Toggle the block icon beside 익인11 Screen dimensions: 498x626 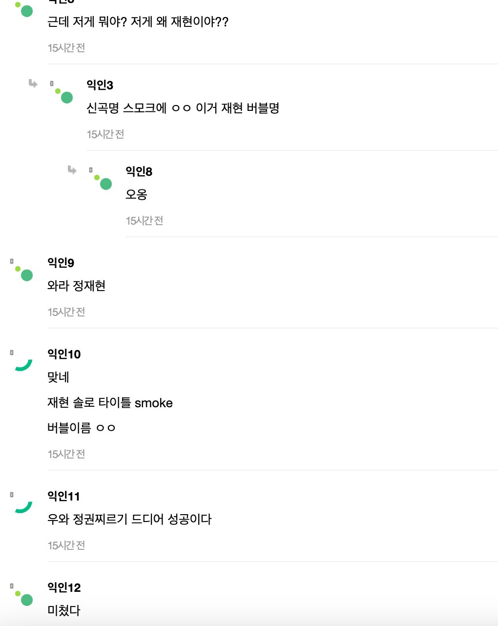pos(12,494)
